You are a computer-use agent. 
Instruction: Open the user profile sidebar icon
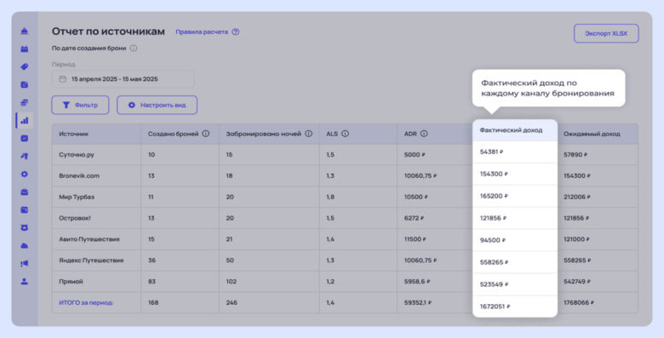(x=25, y=281)
